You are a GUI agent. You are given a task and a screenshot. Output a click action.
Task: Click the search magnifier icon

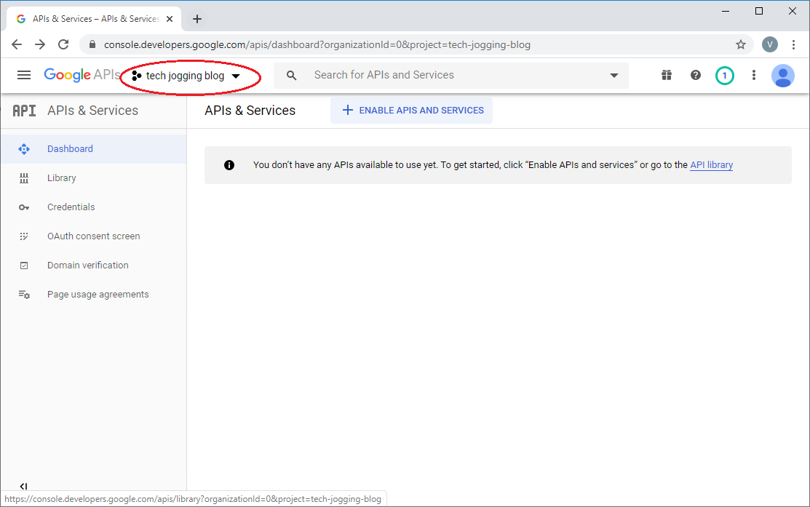click(x=291, y=76)
